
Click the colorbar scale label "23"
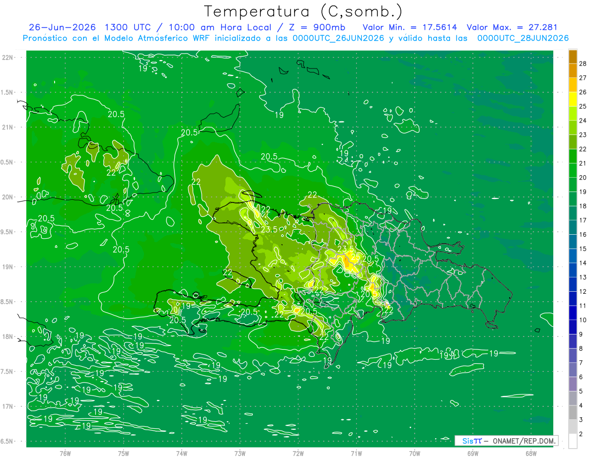tap(583, 134)
